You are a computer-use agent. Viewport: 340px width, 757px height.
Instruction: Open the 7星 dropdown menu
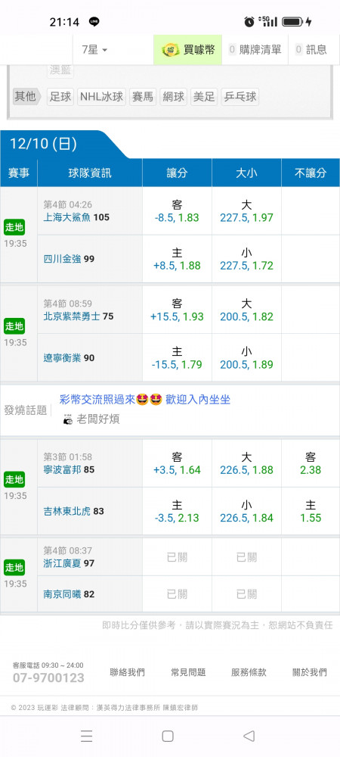click(95, 49)
